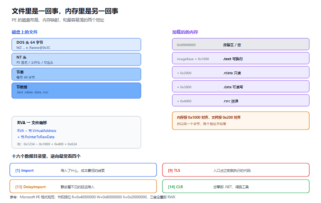Click the 节数据 box
The width and height of the screenshot is (321, 203).
[76, 91]
